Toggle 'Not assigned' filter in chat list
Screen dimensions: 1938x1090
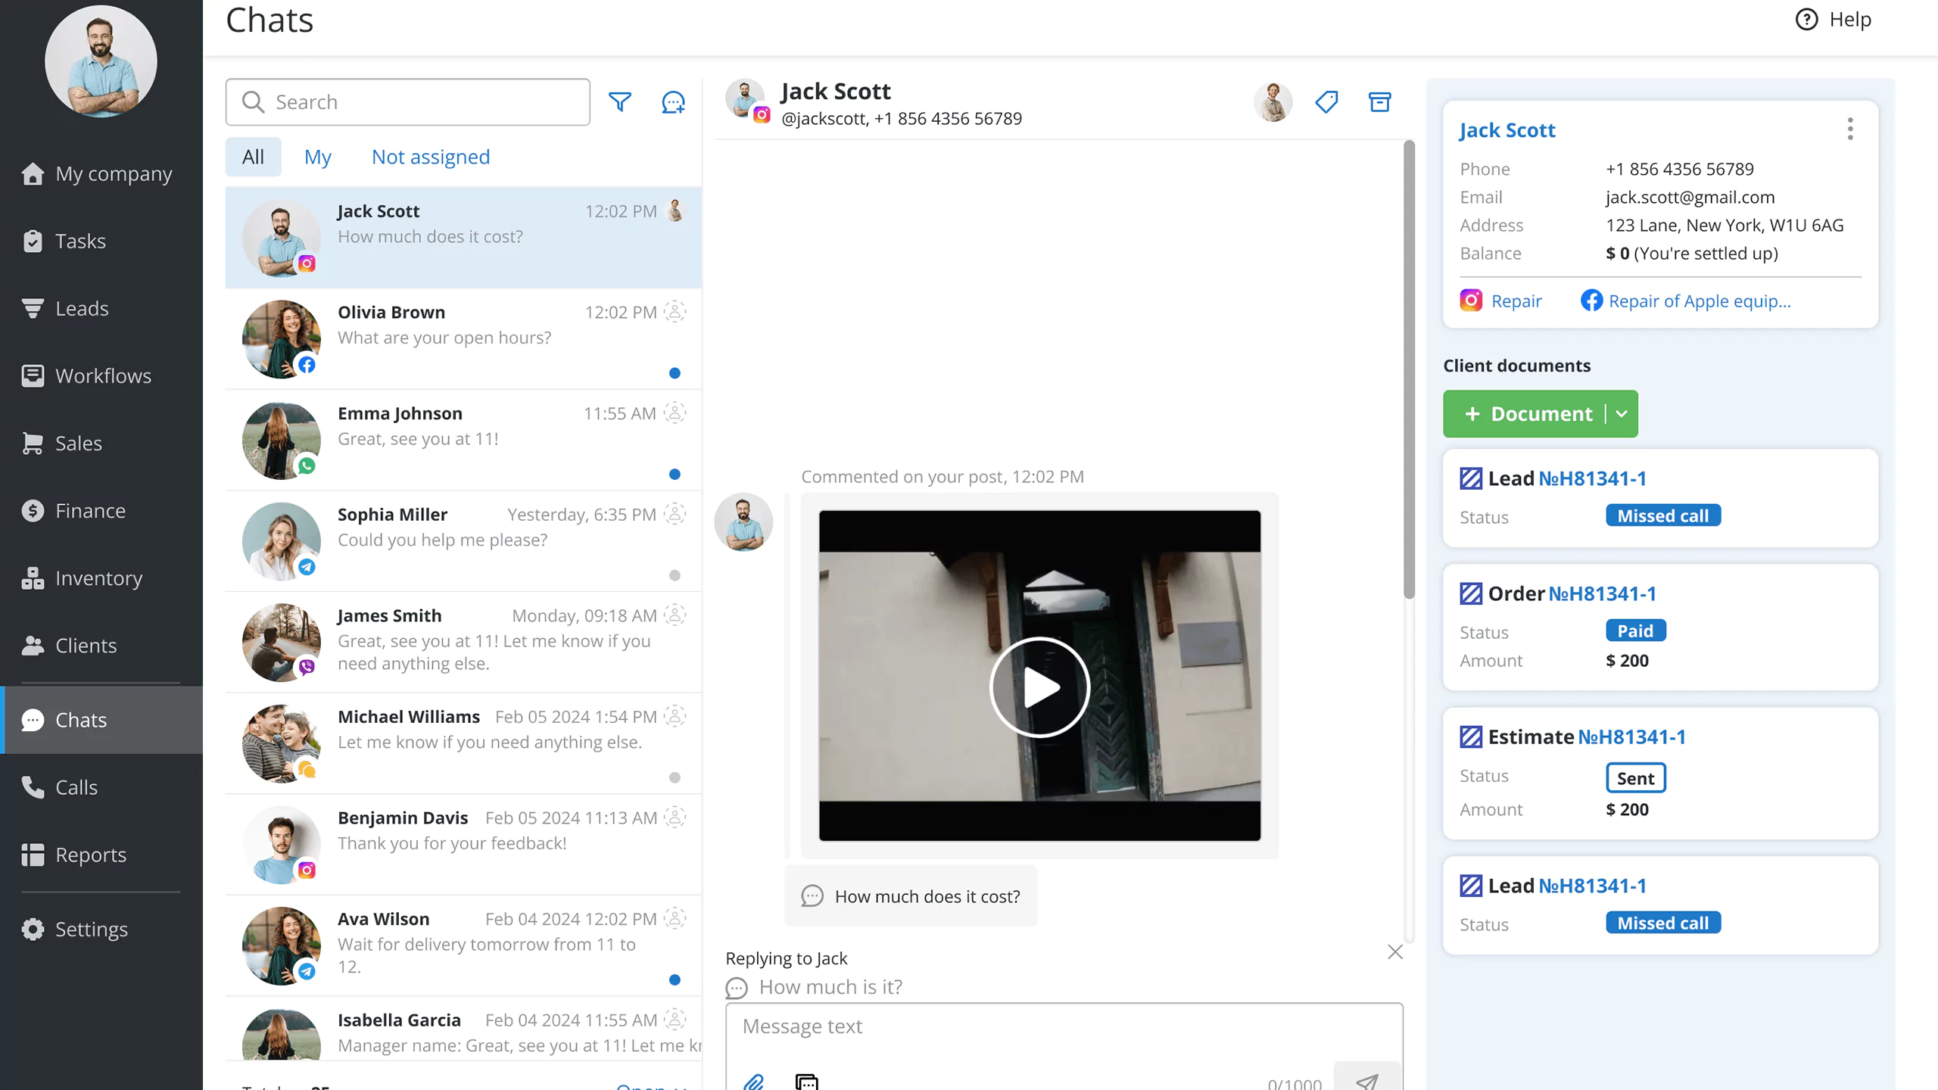click(430, 156)
